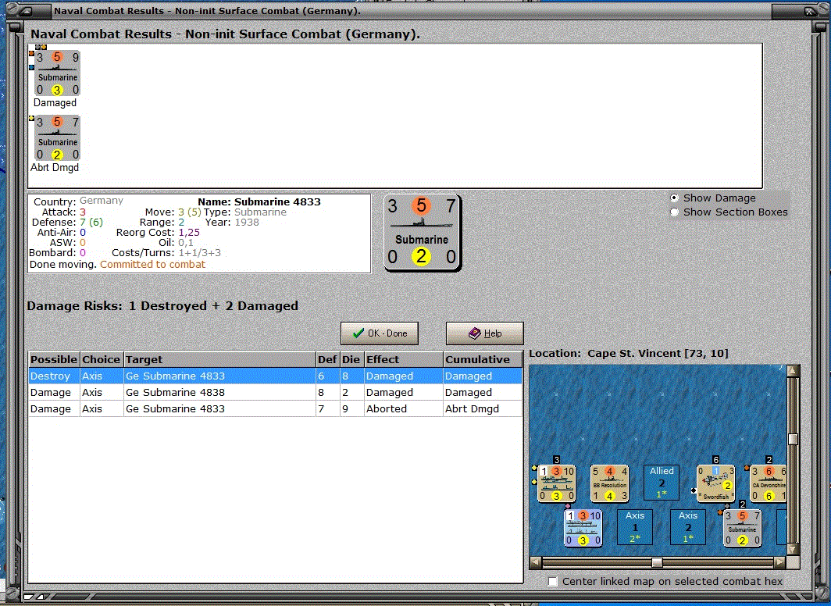Click green checkmark icon on OK button
Image resolution: width=831 pixels, height=606 pixels.
pos(358,333)
